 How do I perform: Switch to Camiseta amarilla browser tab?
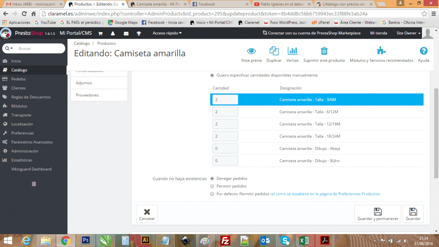[158, 4]
